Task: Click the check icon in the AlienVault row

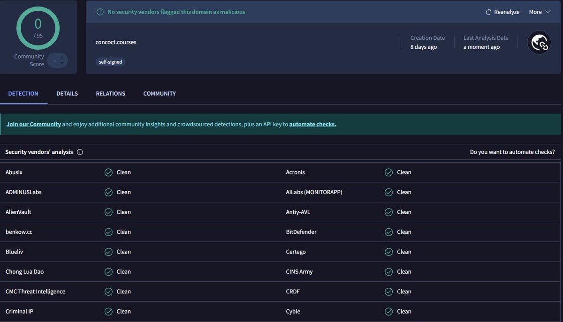Action: click(x=108, y=212)
